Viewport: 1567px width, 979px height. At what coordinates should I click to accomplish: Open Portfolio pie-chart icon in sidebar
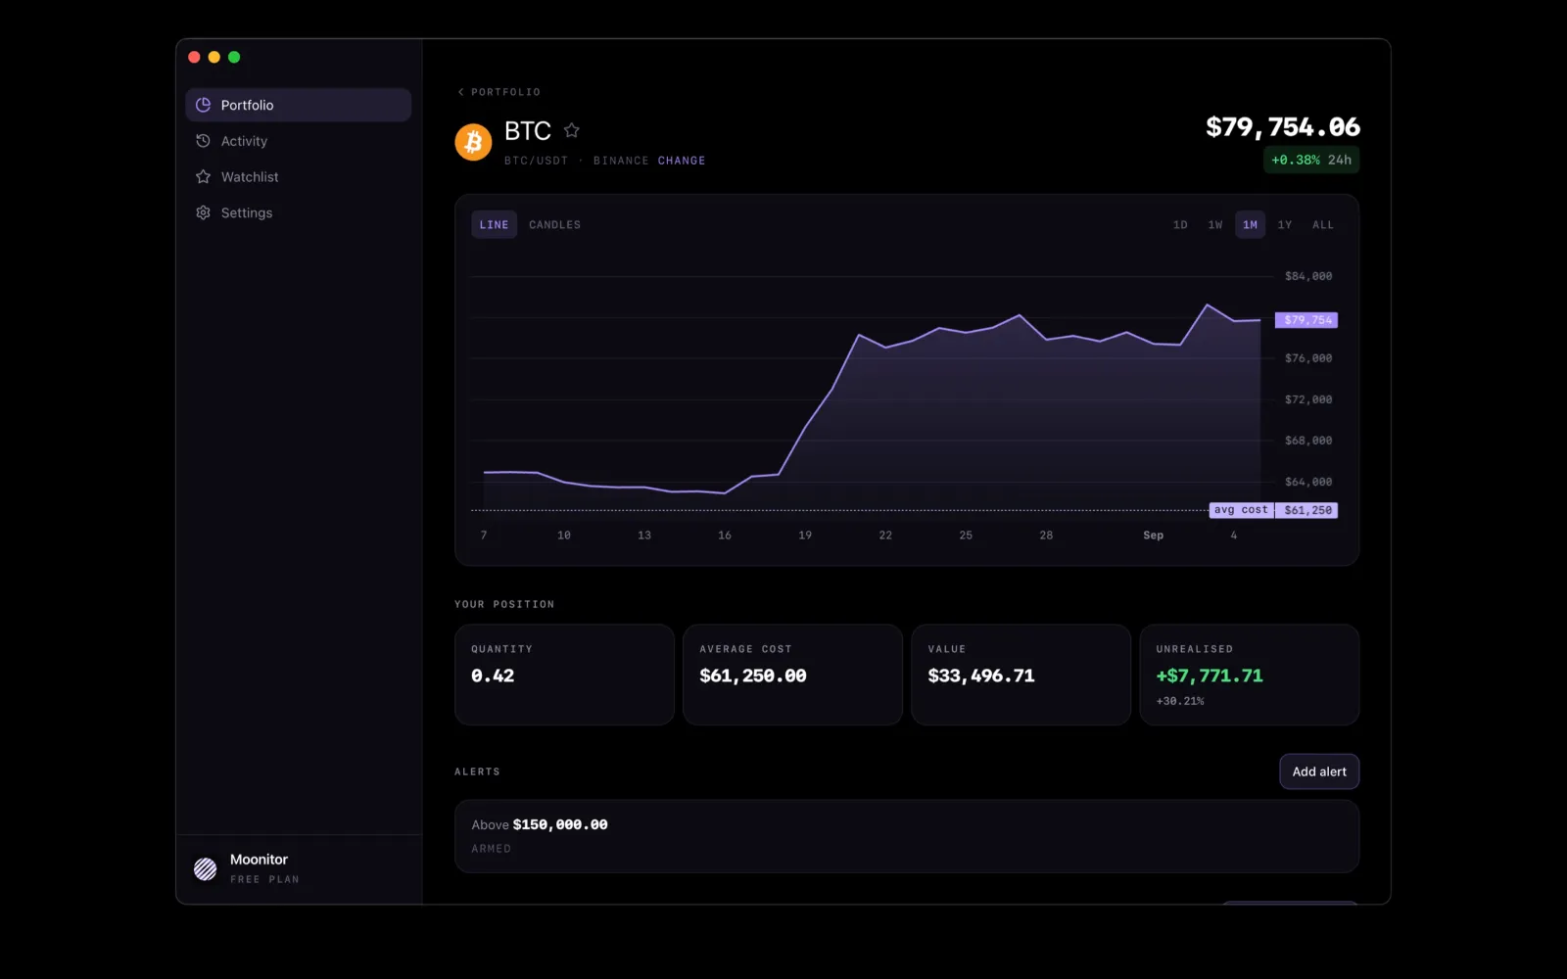pyautogui.click(x=204, y=105)
